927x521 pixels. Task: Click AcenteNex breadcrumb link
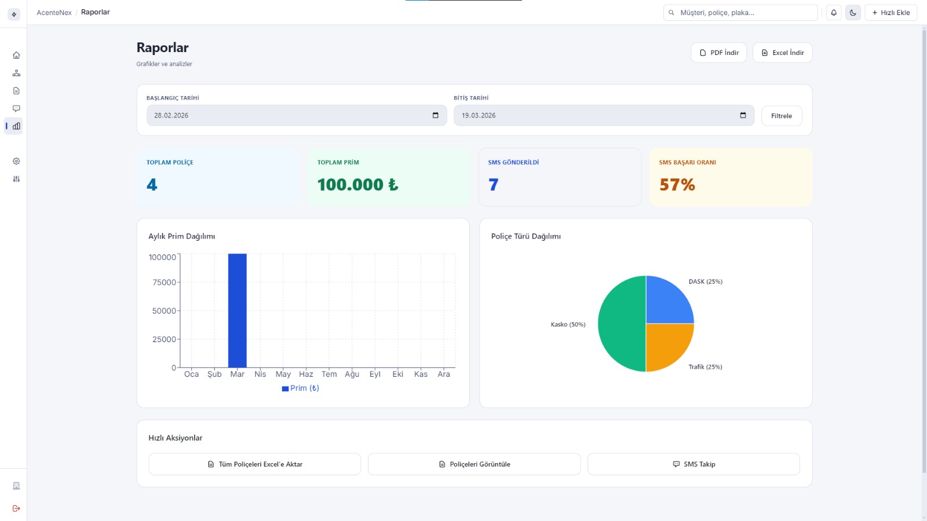54,12
